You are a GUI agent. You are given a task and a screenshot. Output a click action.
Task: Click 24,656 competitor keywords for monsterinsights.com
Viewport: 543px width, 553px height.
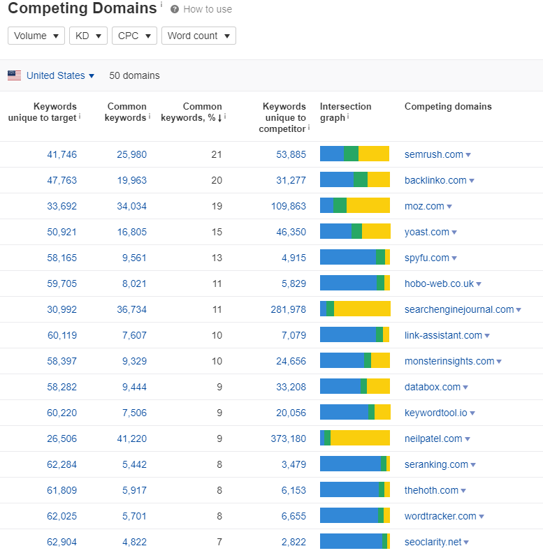point(291,361)
